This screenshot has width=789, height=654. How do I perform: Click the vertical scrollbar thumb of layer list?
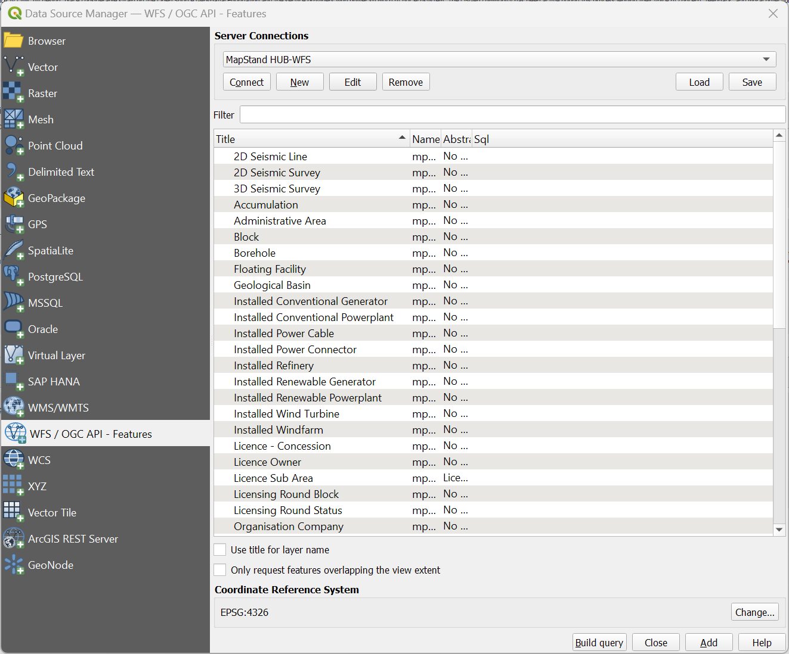click(x=779, y=235)
